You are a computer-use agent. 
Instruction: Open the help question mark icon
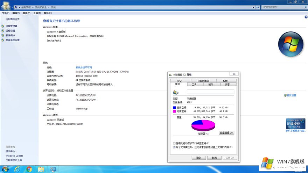click(306, 17)
